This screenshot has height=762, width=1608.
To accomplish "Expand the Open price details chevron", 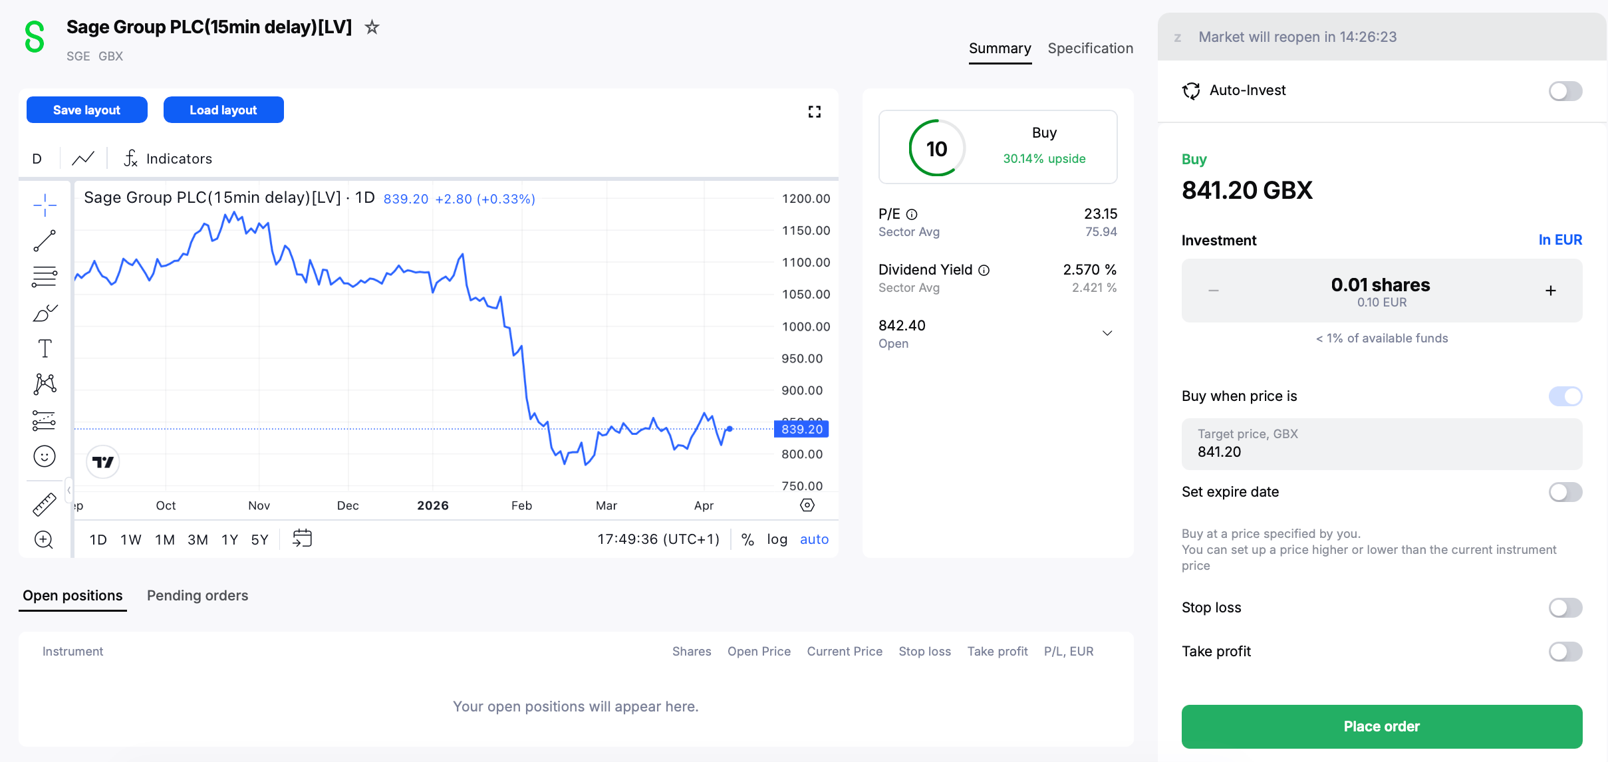I will (1107, 333).
